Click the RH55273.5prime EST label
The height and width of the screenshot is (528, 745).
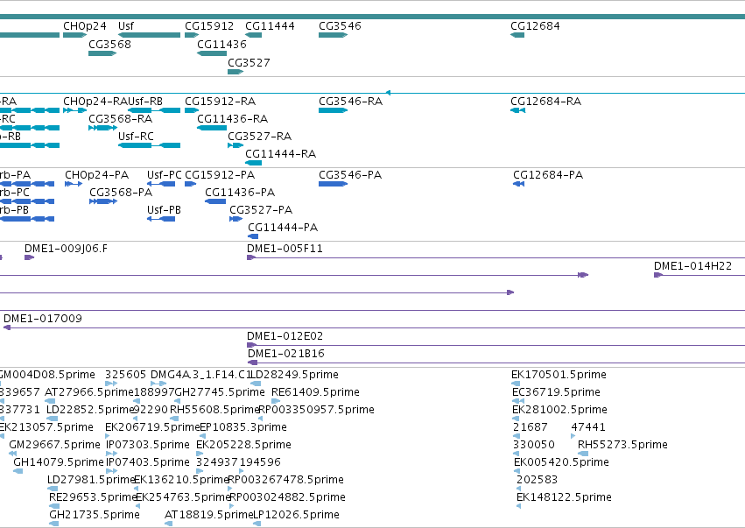(622, 445)
